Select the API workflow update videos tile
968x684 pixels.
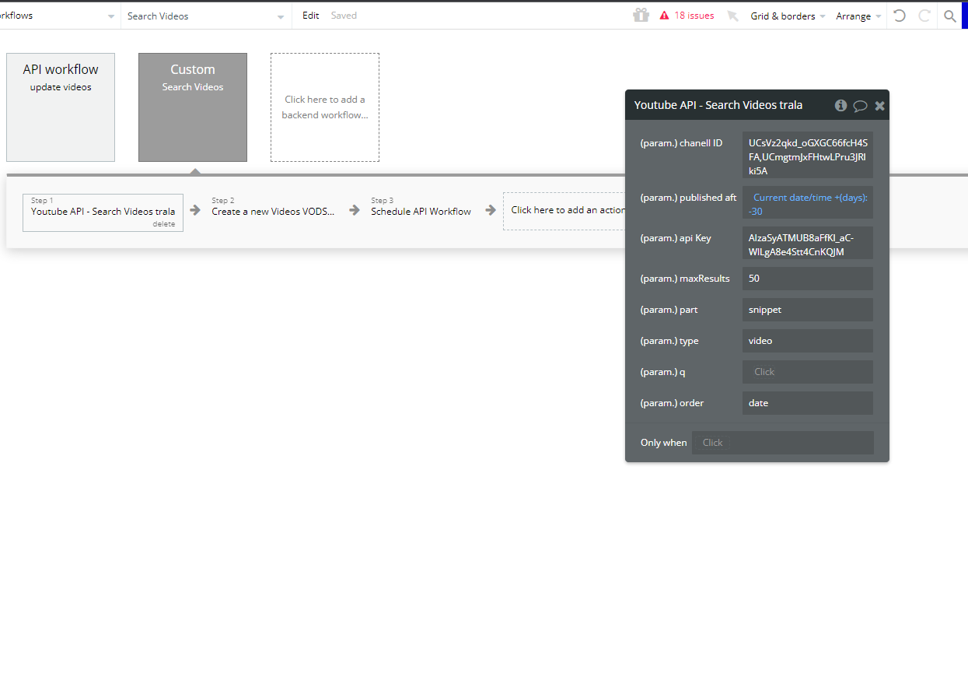[x=61, y=107]
